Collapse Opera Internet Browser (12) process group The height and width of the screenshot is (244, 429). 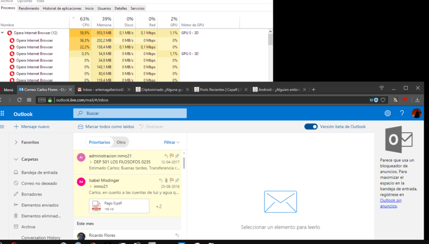tap(3, 33)
